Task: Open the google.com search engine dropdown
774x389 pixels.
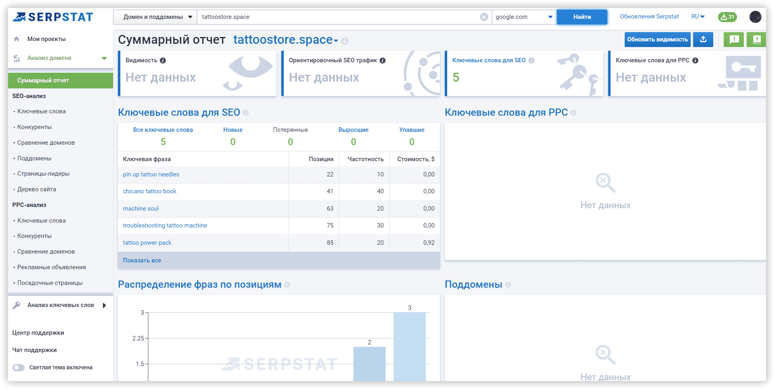Action: tap(524, 17)
